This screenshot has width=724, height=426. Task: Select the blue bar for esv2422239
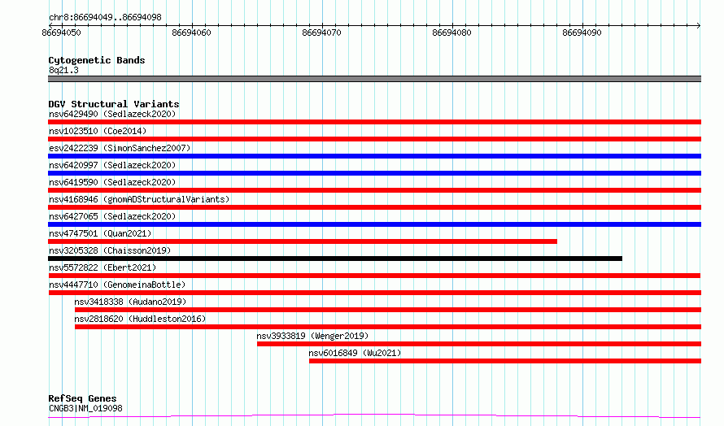pyautogui.click(x=374, y=156)
